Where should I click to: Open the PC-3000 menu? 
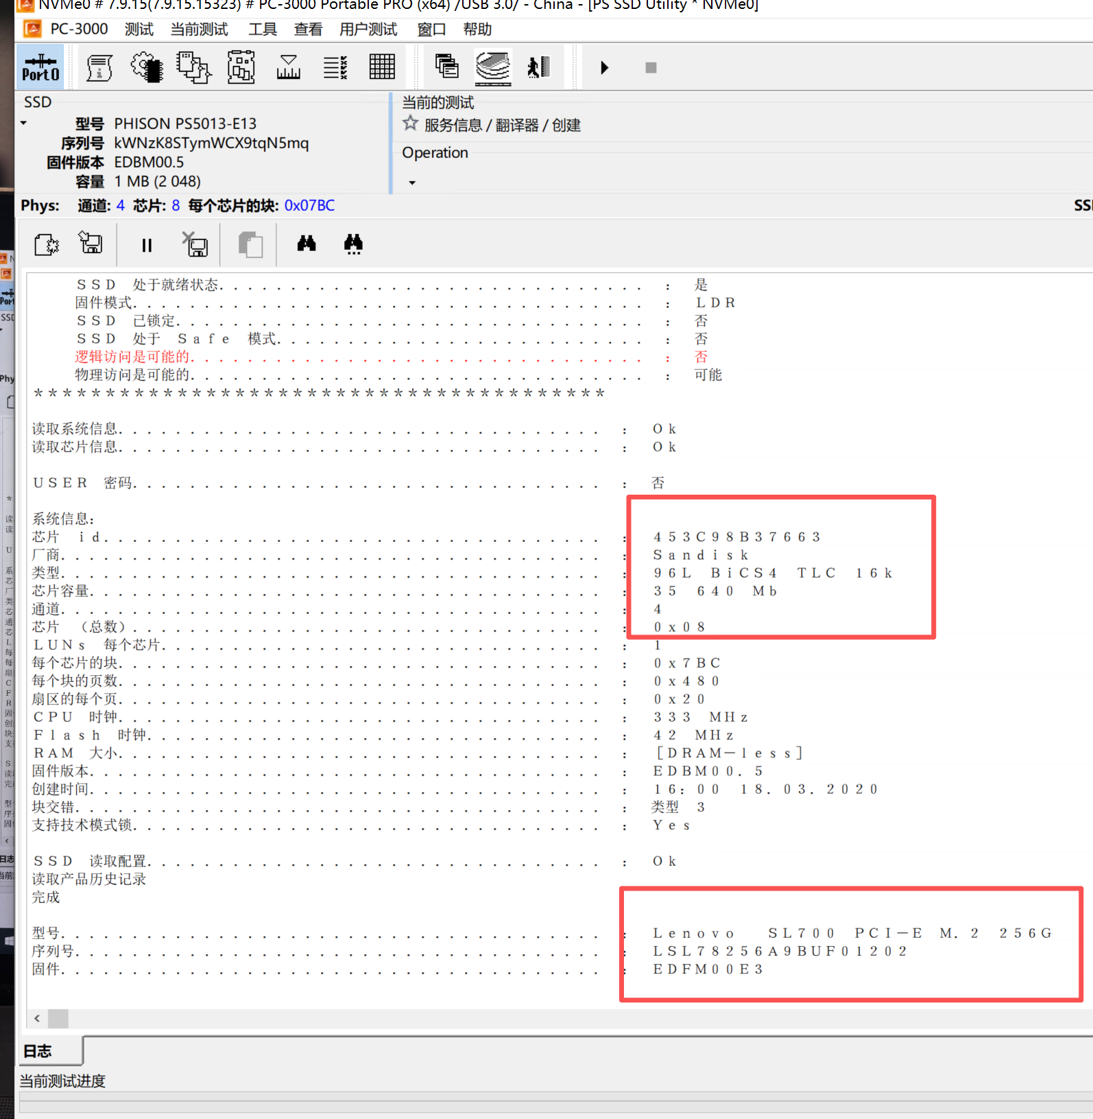pos(79,29)
